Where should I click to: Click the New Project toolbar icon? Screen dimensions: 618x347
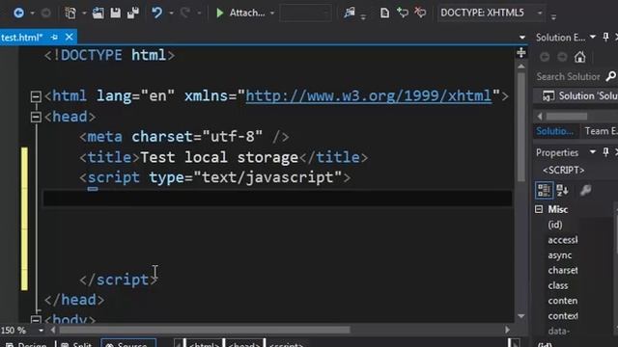click(x=70, y=13)
